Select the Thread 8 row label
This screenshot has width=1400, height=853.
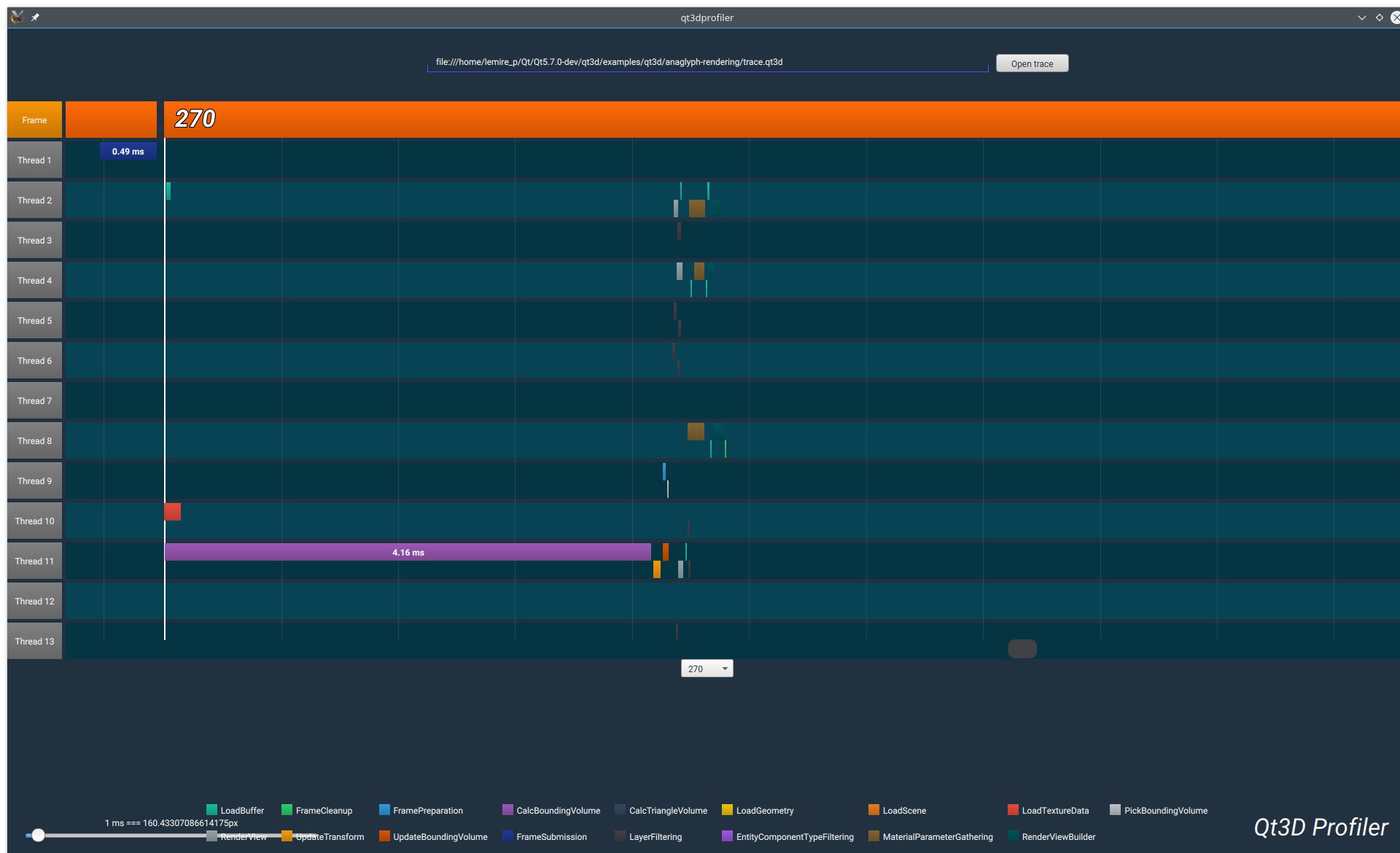(34, 441)
